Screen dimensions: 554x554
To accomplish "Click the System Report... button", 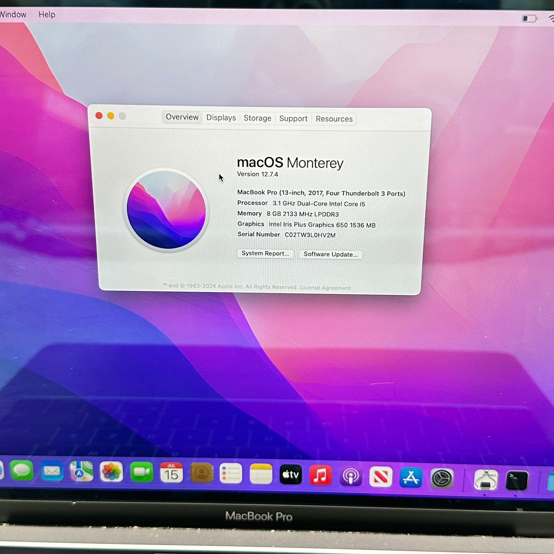I will coord(265,253).
